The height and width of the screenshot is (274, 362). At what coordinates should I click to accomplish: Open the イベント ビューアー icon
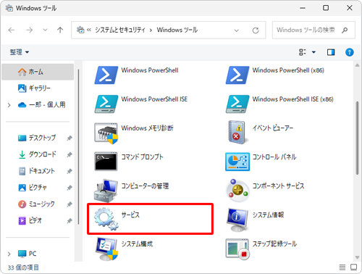click(237, 133)
